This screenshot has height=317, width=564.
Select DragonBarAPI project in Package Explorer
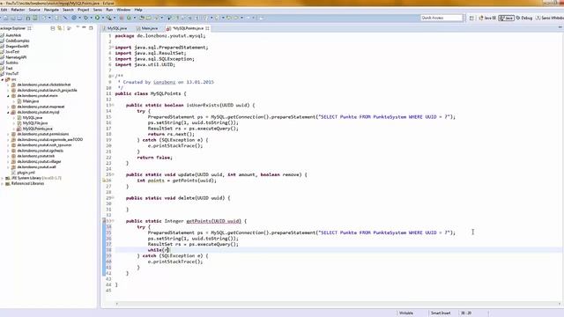(x=17, y=46)
